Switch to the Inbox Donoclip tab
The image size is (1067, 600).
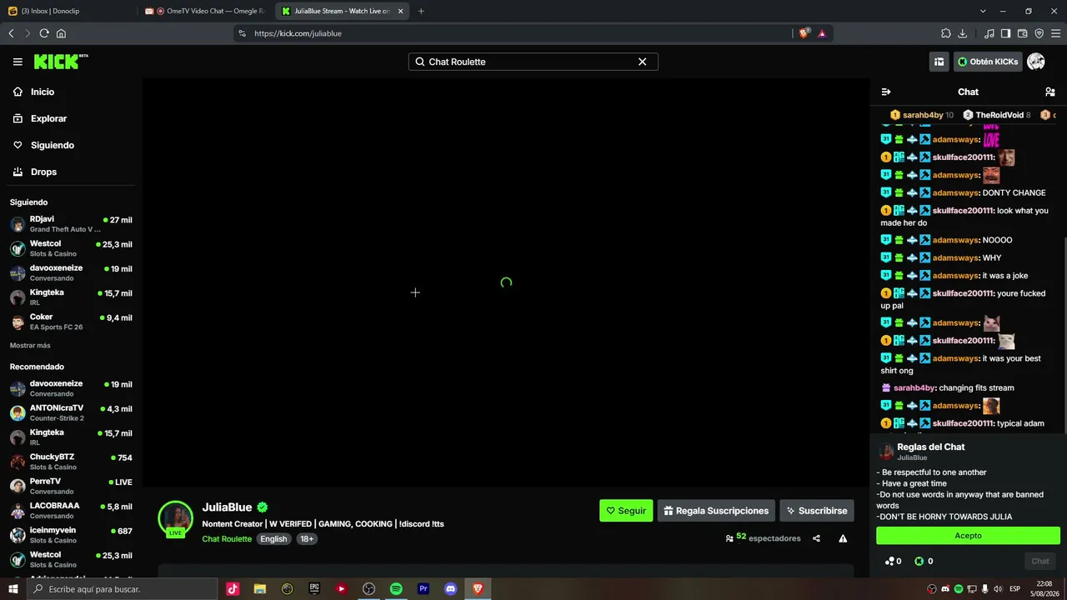(x=68, y=11)
